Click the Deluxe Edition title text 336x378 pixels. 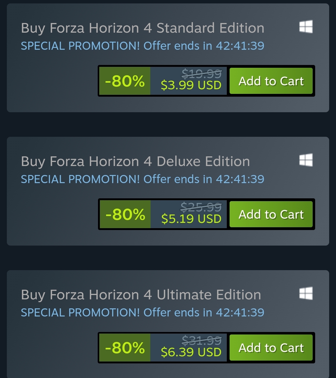coord(135,161)
